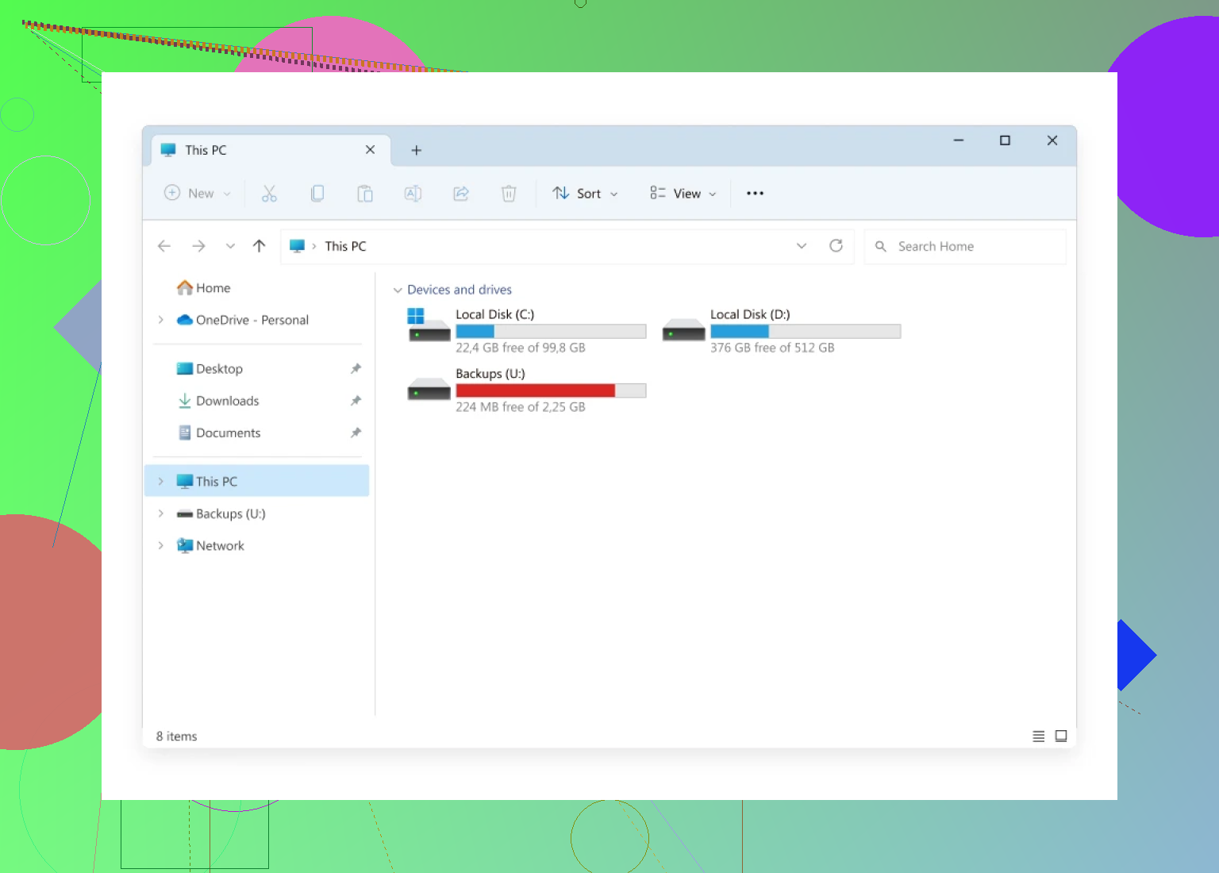Click the Cut scissors icon

[269, 194]
